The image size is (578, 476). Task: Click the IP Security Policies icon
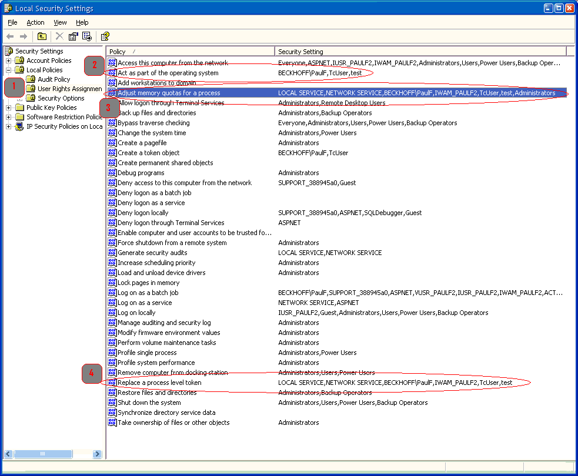(19, 126)
